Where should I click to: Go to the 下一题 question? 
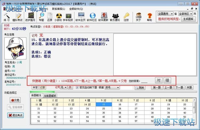click(179, 87)
